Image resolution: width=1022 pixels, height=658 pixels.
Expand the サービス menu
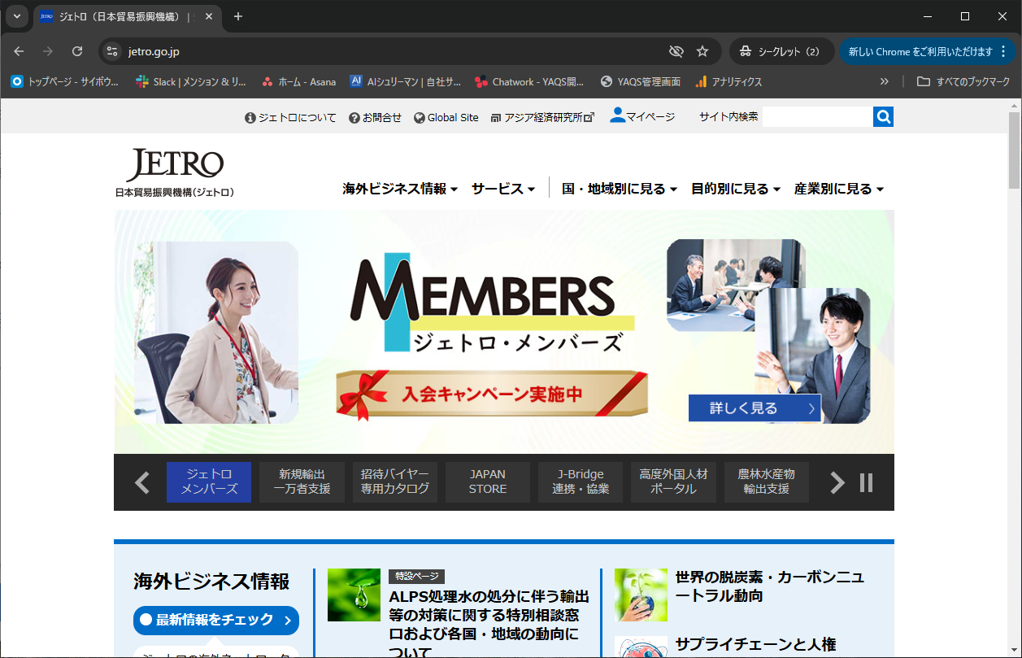coord(503,189)
